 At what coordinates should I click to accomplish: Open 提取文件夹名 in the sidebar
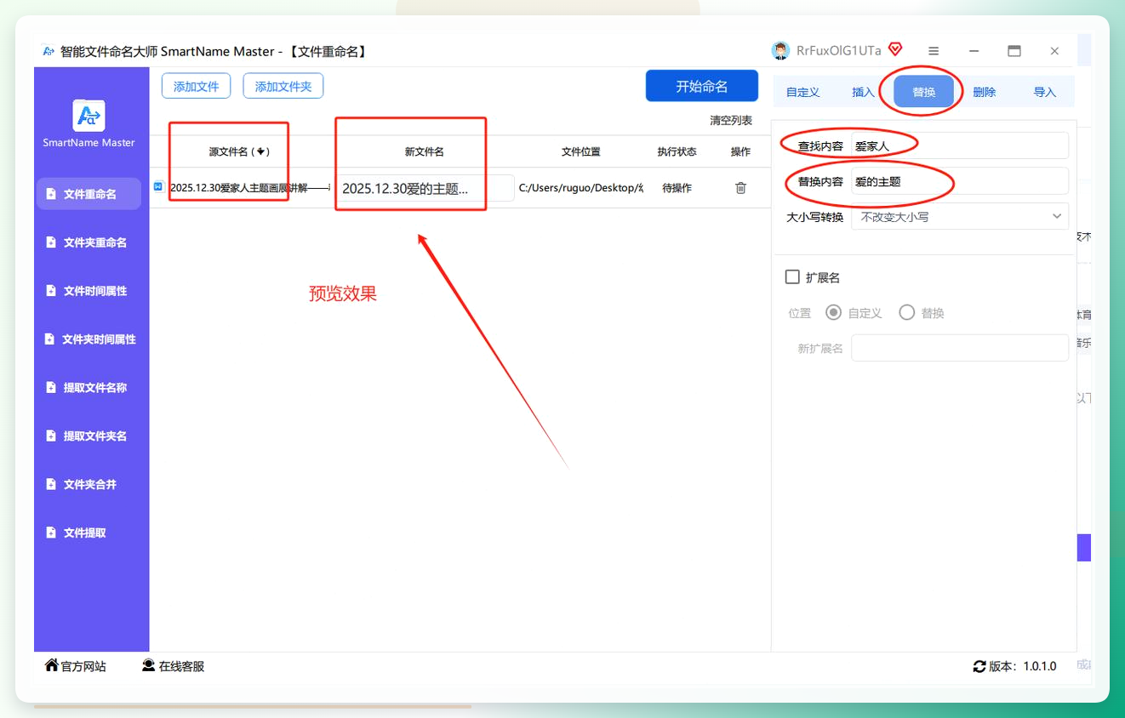point(89,436)
